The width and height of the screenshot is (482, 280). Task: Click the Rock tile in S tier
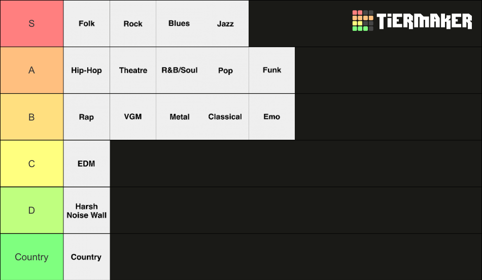[133, 24]
